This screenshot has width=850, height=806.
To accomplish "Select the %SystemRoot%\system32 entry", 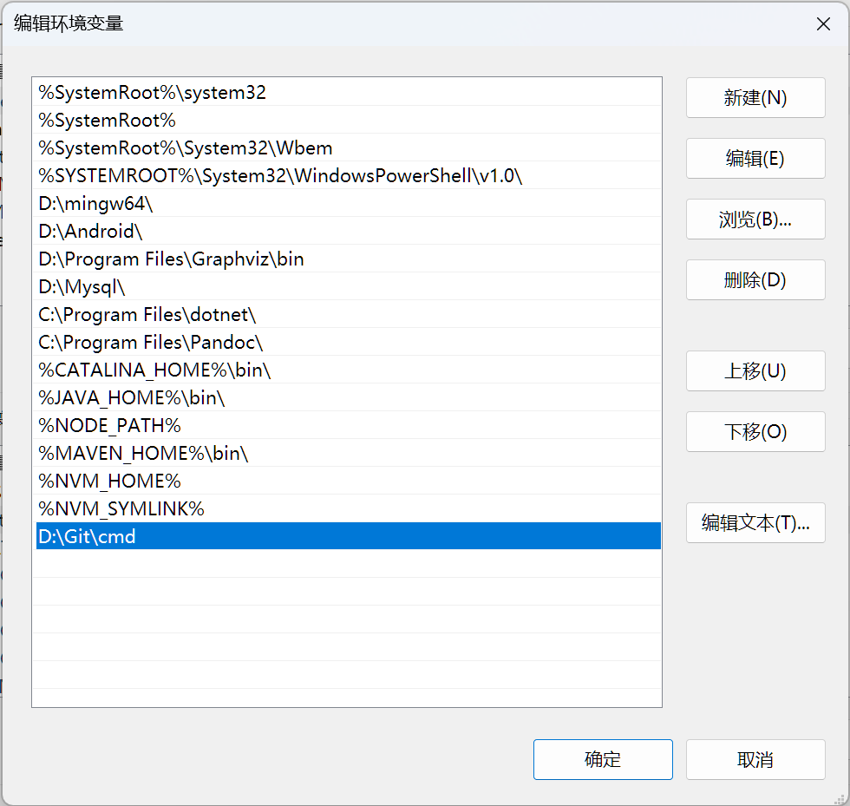I will tap(153, 93).
